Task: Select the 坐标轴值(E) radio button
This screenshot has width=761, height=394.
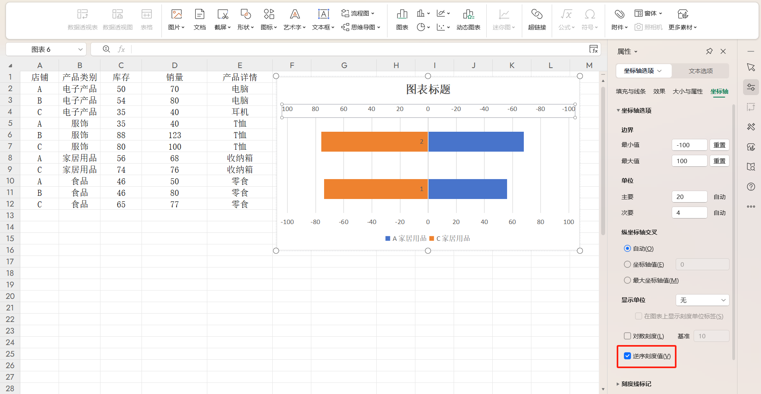Action: pos(627,264)
